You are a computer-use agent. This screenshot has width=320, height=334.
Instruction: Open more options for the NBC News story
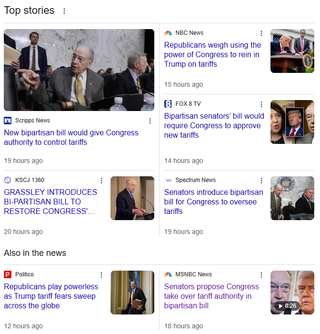pyautogui.click(x=261, y=33)
